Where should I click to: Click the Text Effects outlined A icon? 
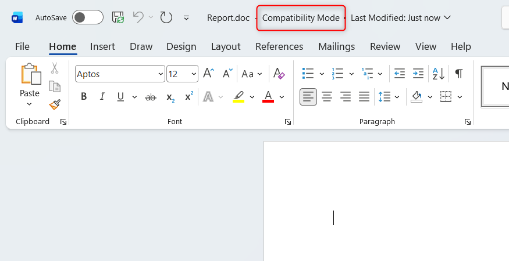208,96
